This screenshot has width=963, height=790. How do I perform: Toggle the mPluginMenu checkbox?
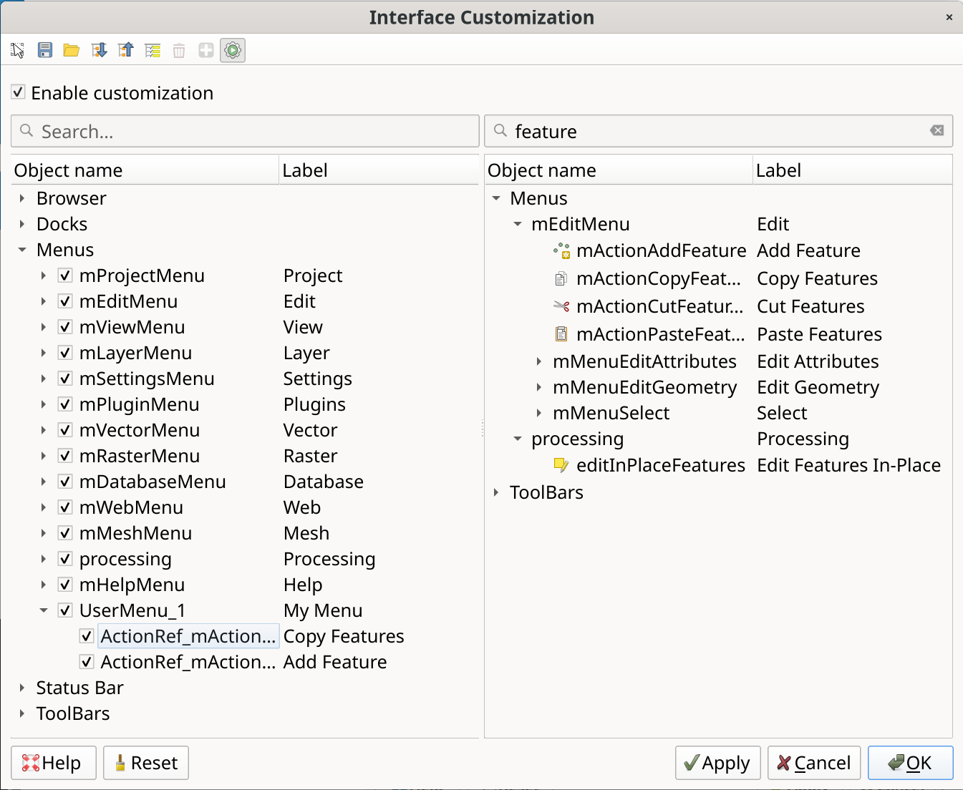(65, 404)
